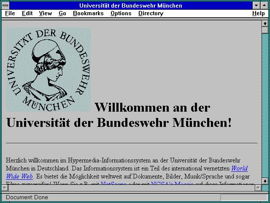Open the Help menu
270x203 pixels.
pyautogui.click(x=259, y=13)
